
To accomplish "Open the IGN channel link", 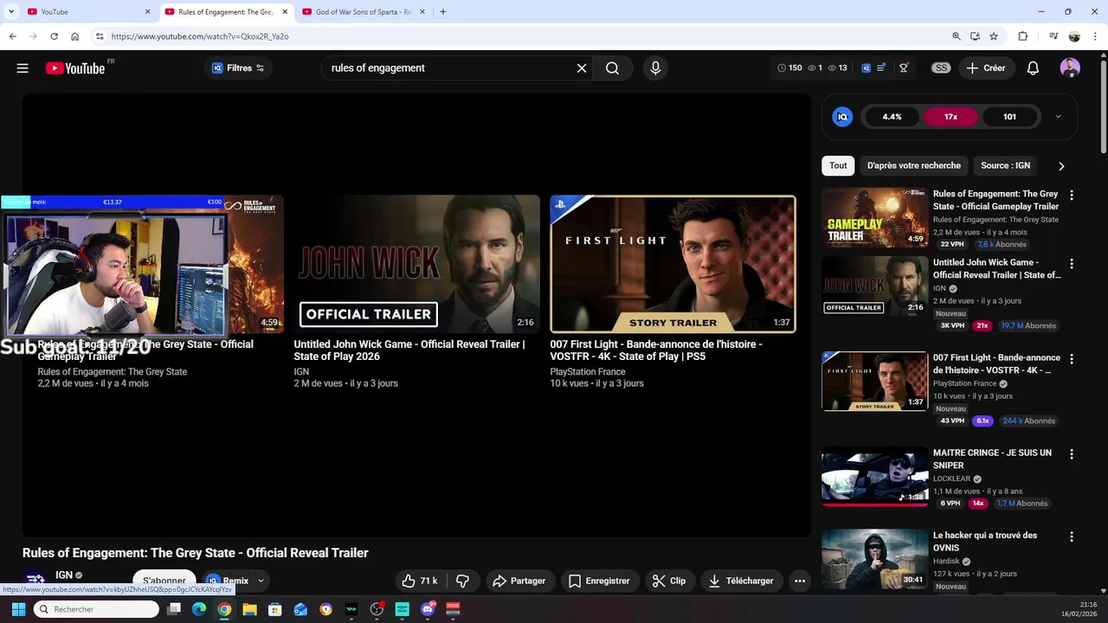I will click(x=64, y=575).
